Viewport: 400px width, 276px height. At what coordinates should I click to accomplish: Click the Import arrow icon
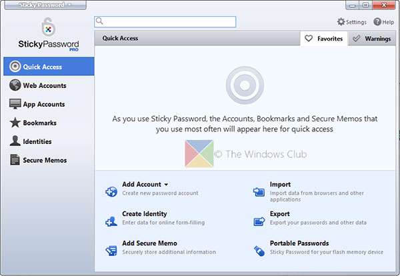259,191
